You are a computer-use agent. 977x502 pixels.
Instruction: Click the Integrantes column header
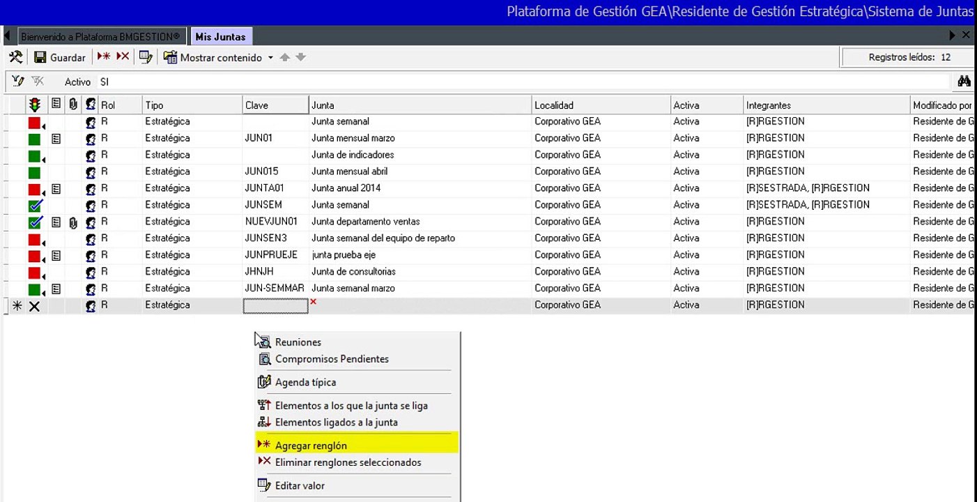(827, 105)
